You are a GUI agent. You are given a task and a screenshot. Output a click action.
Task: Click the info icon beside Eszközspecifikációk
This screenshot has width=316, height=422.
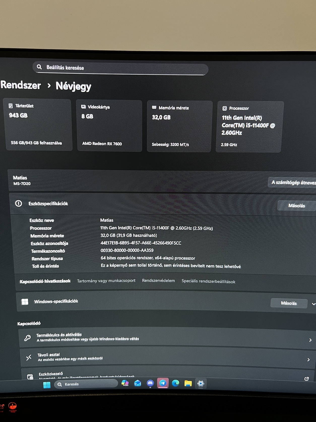19,203
